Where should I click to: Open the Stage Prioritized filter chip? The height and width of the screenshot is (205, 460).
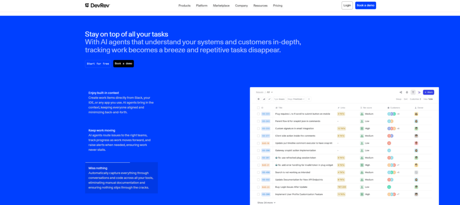(296, 99)
